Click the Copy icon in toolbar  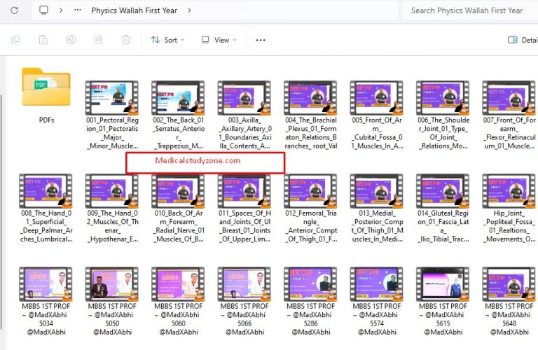pyautogui.click(x=15, y=40)
